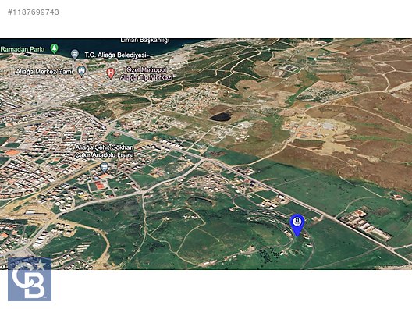Open the T.C. Aliağa Belediyesi label
412x309 pixels.
[x=115, y=55]
